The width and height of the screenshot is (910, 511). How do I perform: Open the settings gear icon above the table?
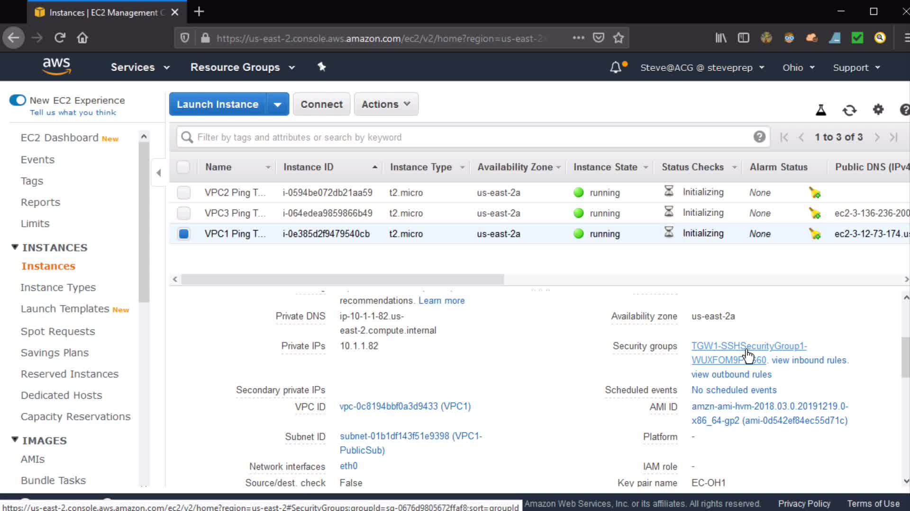(878, 110)
